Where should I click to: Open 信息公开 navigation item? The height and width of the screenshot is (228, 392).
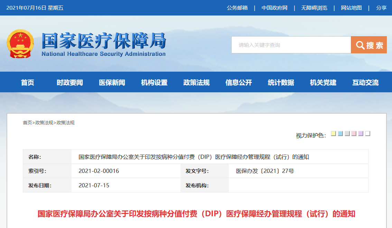(x=239, y=82)
